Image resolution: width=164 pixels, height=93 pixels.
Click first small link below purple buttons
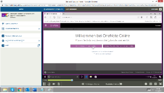pyautogui.click(x=102, y=51)
